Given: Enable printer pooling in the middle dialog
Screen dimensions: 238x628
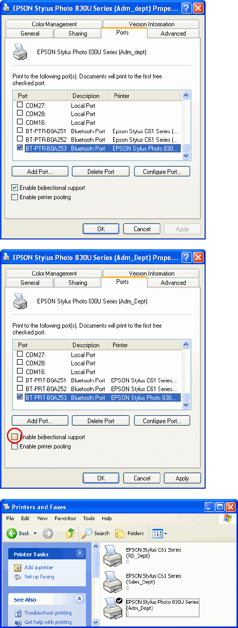Looking at the screenshot, I should 15,446.
